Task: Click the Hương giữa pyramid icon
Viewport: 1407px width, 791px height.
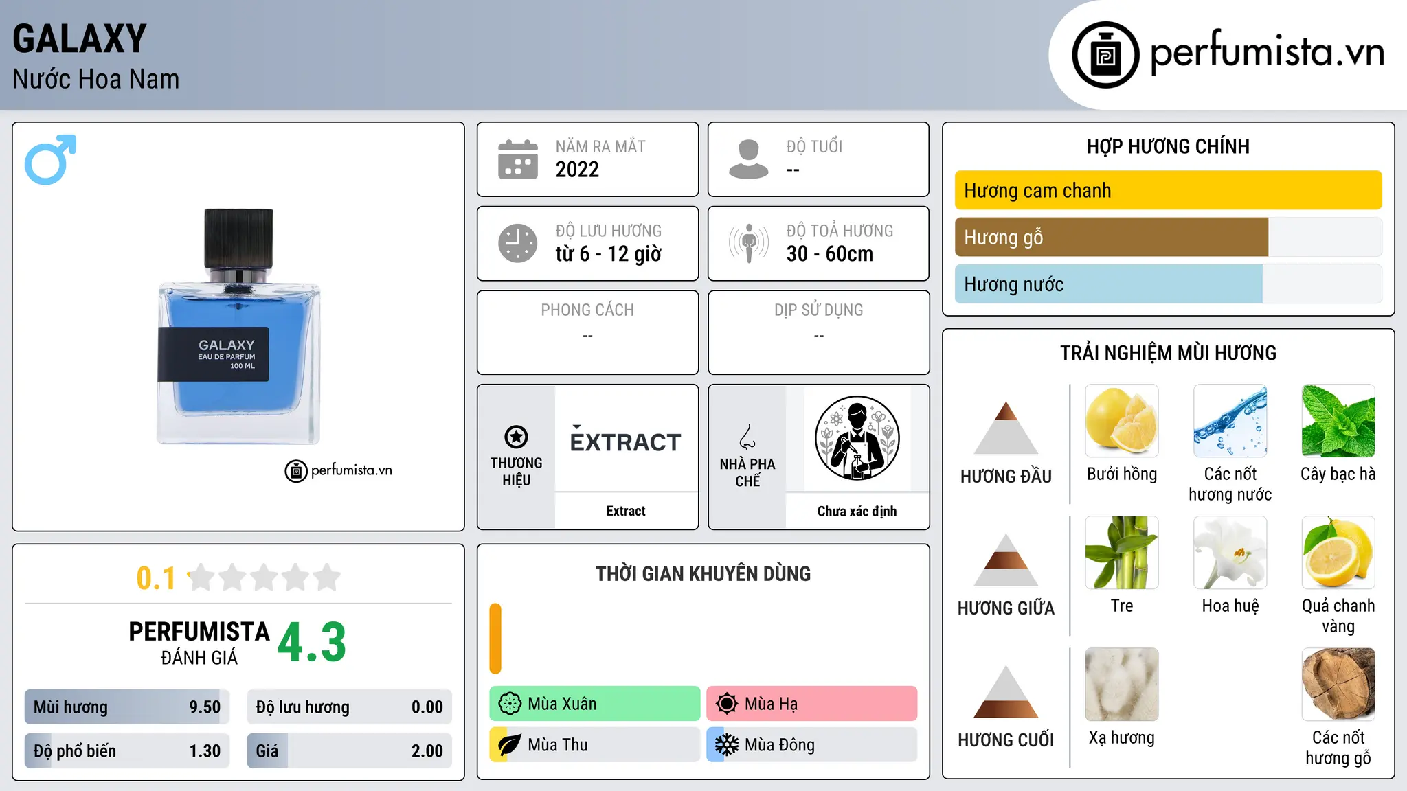Action: click(1006, 560)
